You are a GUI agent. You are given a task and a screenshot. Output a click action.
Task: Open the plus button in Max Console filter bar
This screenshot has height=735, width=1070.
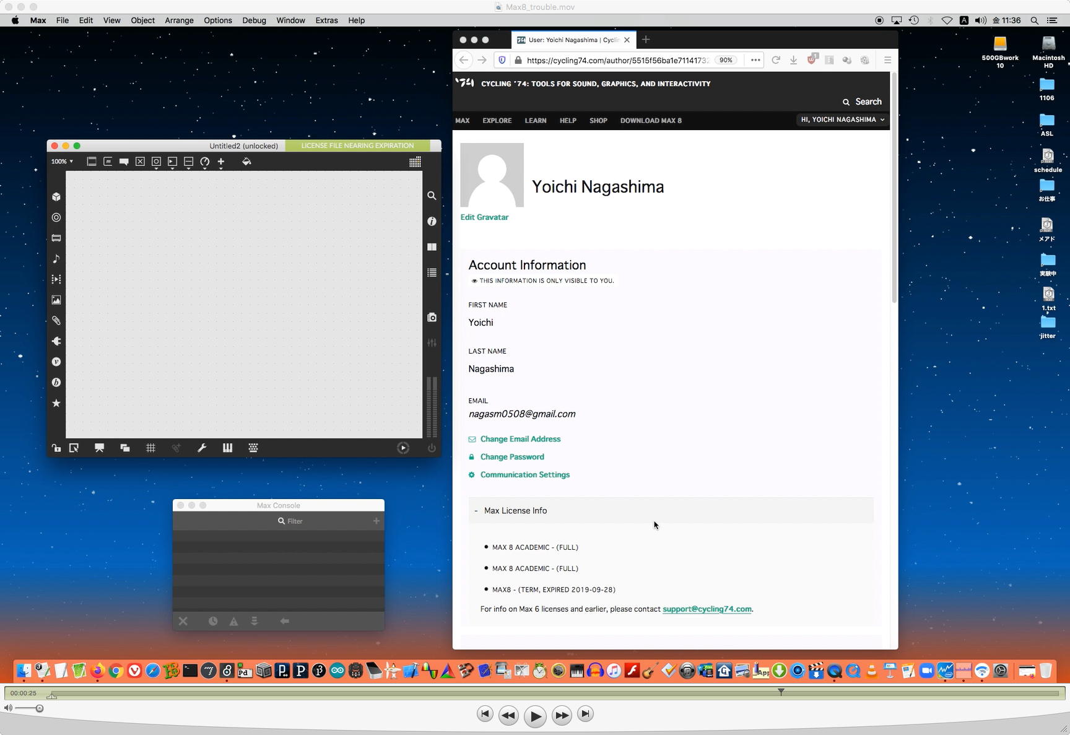click(376, 521)
